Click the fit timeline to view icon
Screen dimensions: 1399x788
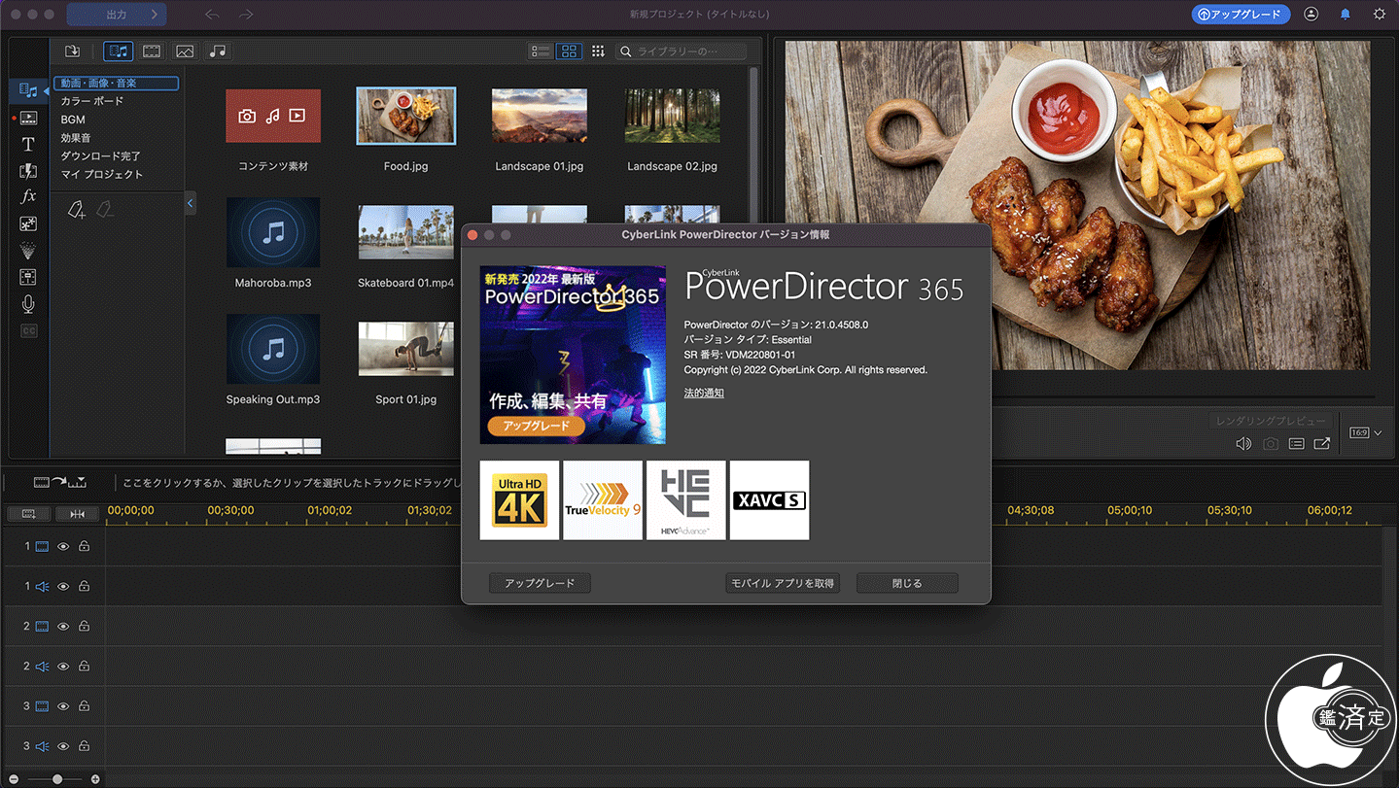click(x=77, y=513)
